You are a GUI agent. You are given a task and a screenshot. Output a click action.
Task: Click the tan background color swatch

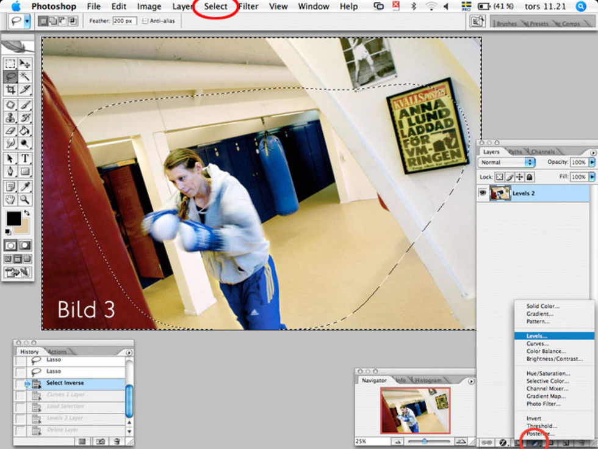point(24,228)
